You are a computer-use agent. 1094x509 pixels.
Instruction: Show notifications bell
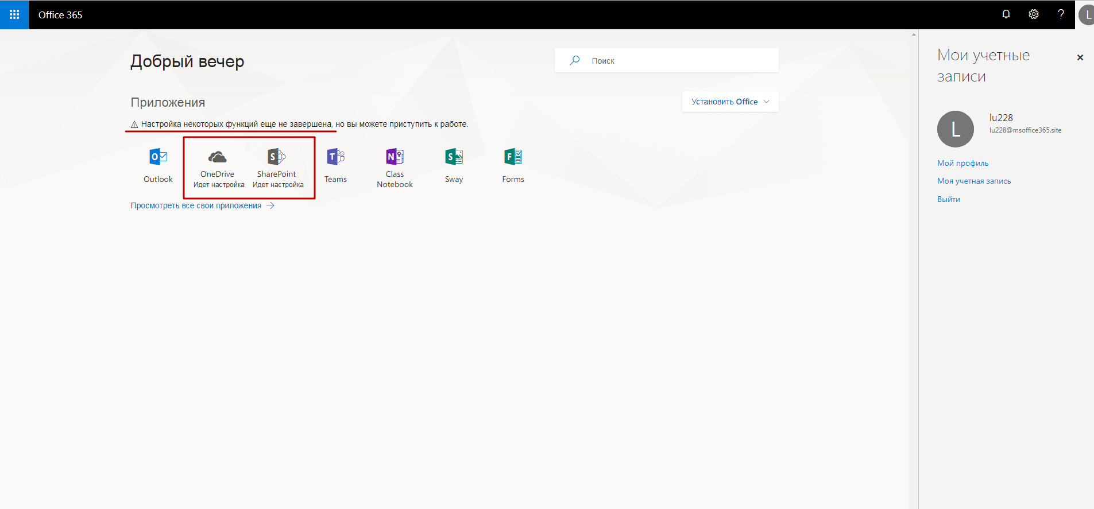tap(1006, 14)
